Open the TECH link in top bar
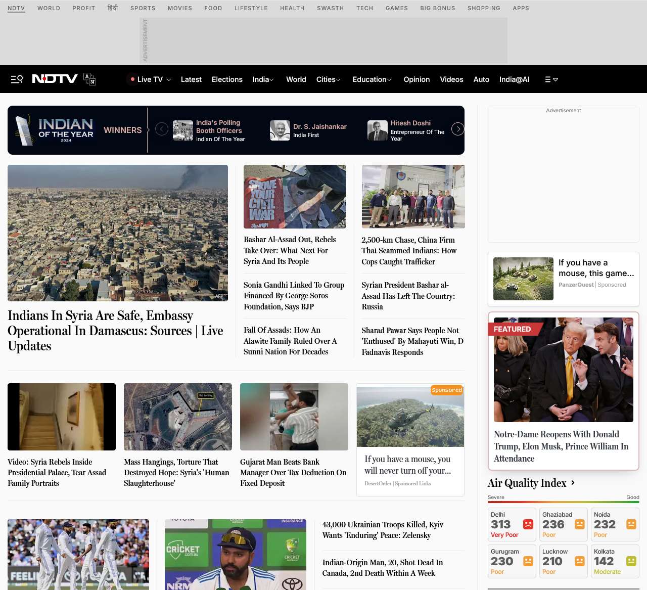 [365, 8]
